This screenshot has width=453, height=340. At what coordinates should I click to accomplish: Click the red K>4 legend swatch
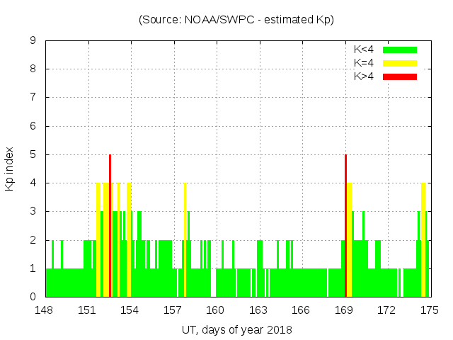point(400,76)
